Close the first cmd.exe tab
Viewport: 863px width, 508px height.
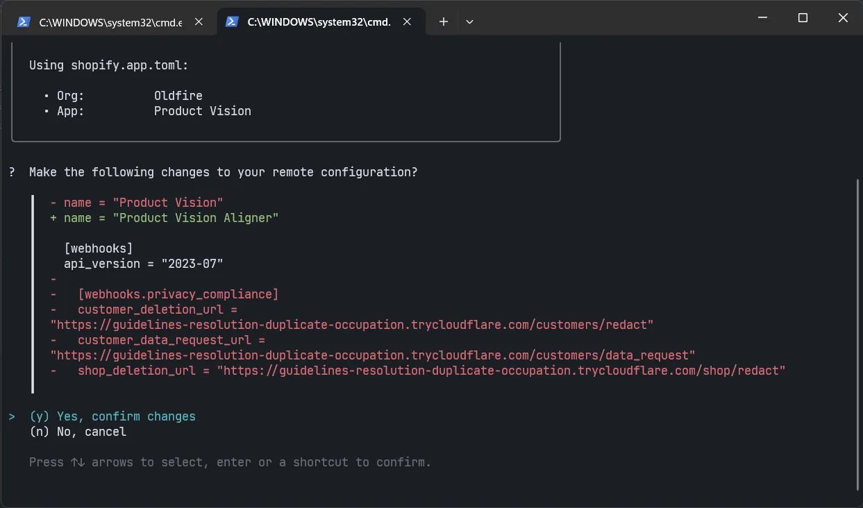coord(199,22)
